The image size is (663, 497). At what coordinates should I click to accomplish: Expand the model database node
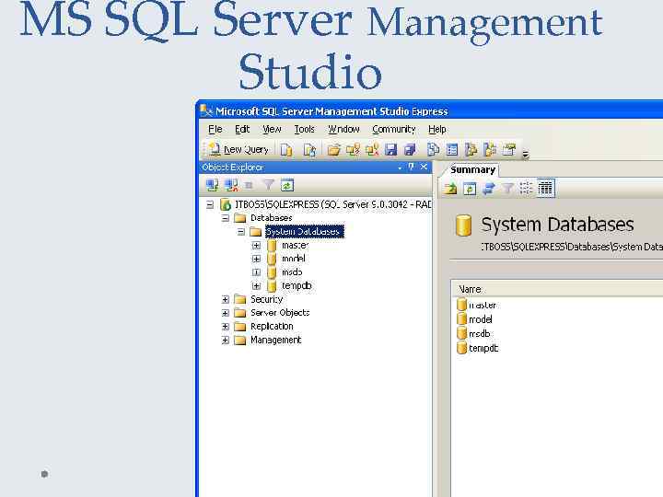pos(256,259)
